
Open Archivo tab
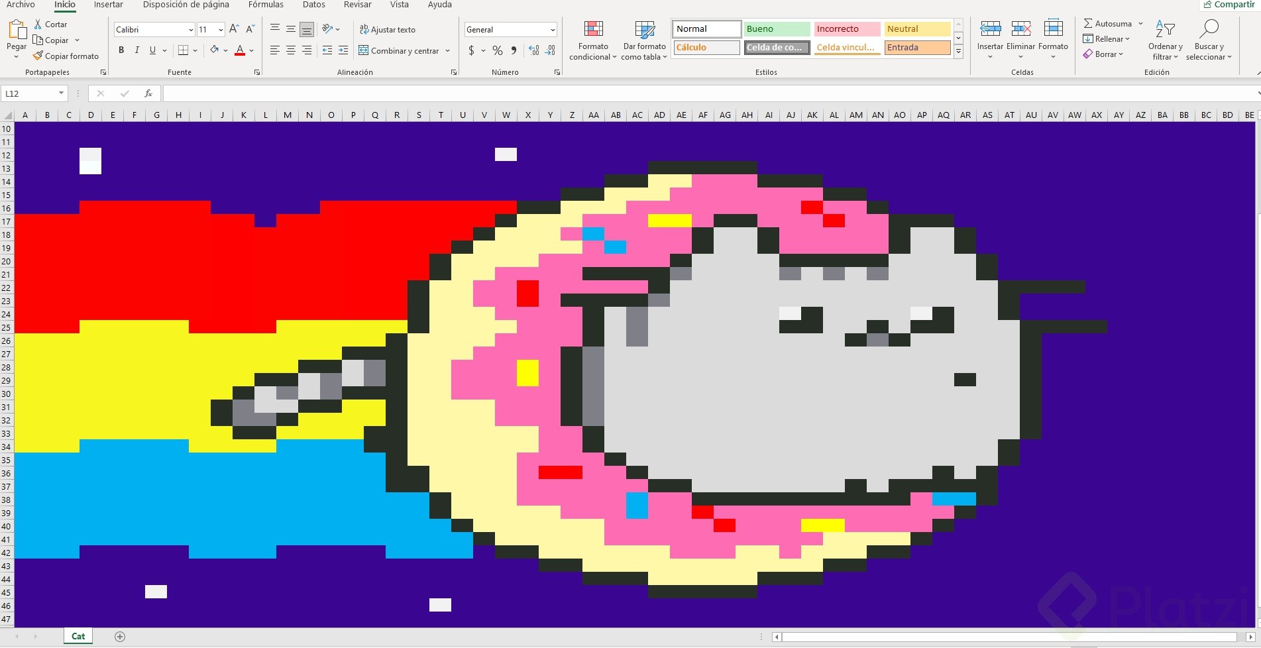pos(21,5)
